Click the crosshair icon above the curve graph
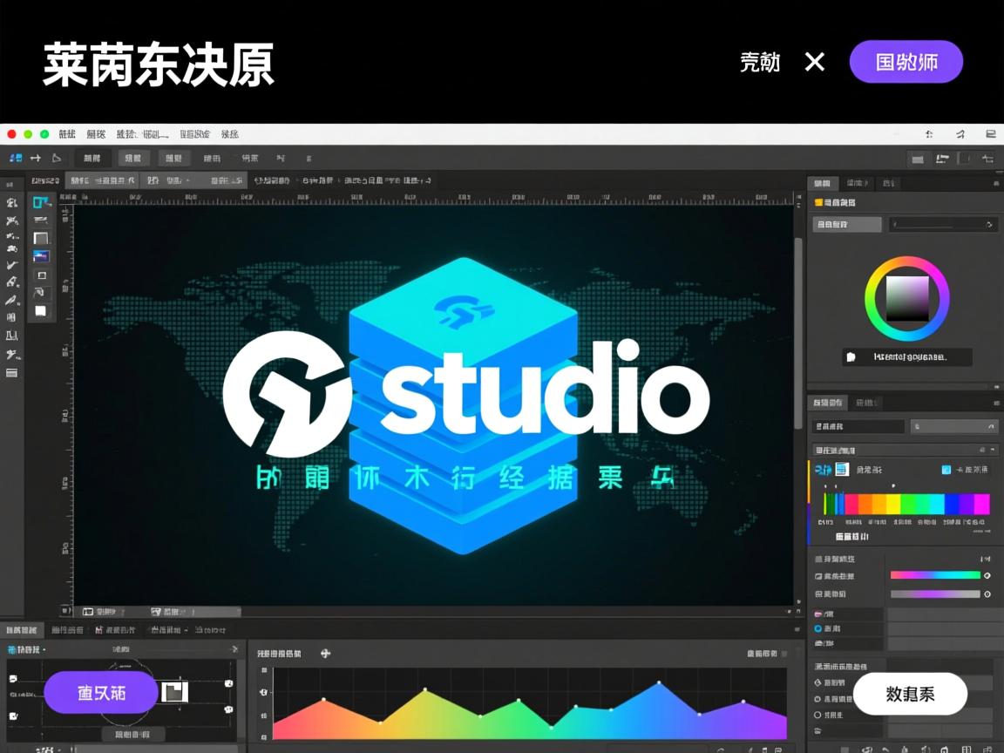Screen dimensions: 1004x753 [x=324, y=652]
